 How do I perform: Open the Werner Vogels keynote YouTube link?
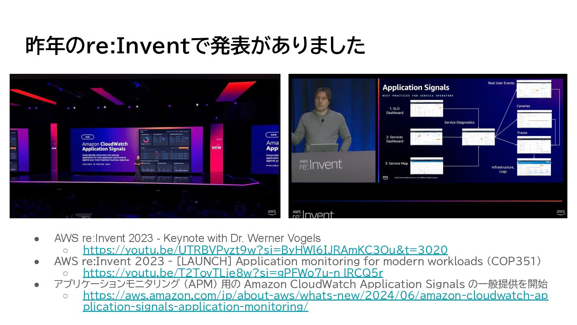coord(265,250)
